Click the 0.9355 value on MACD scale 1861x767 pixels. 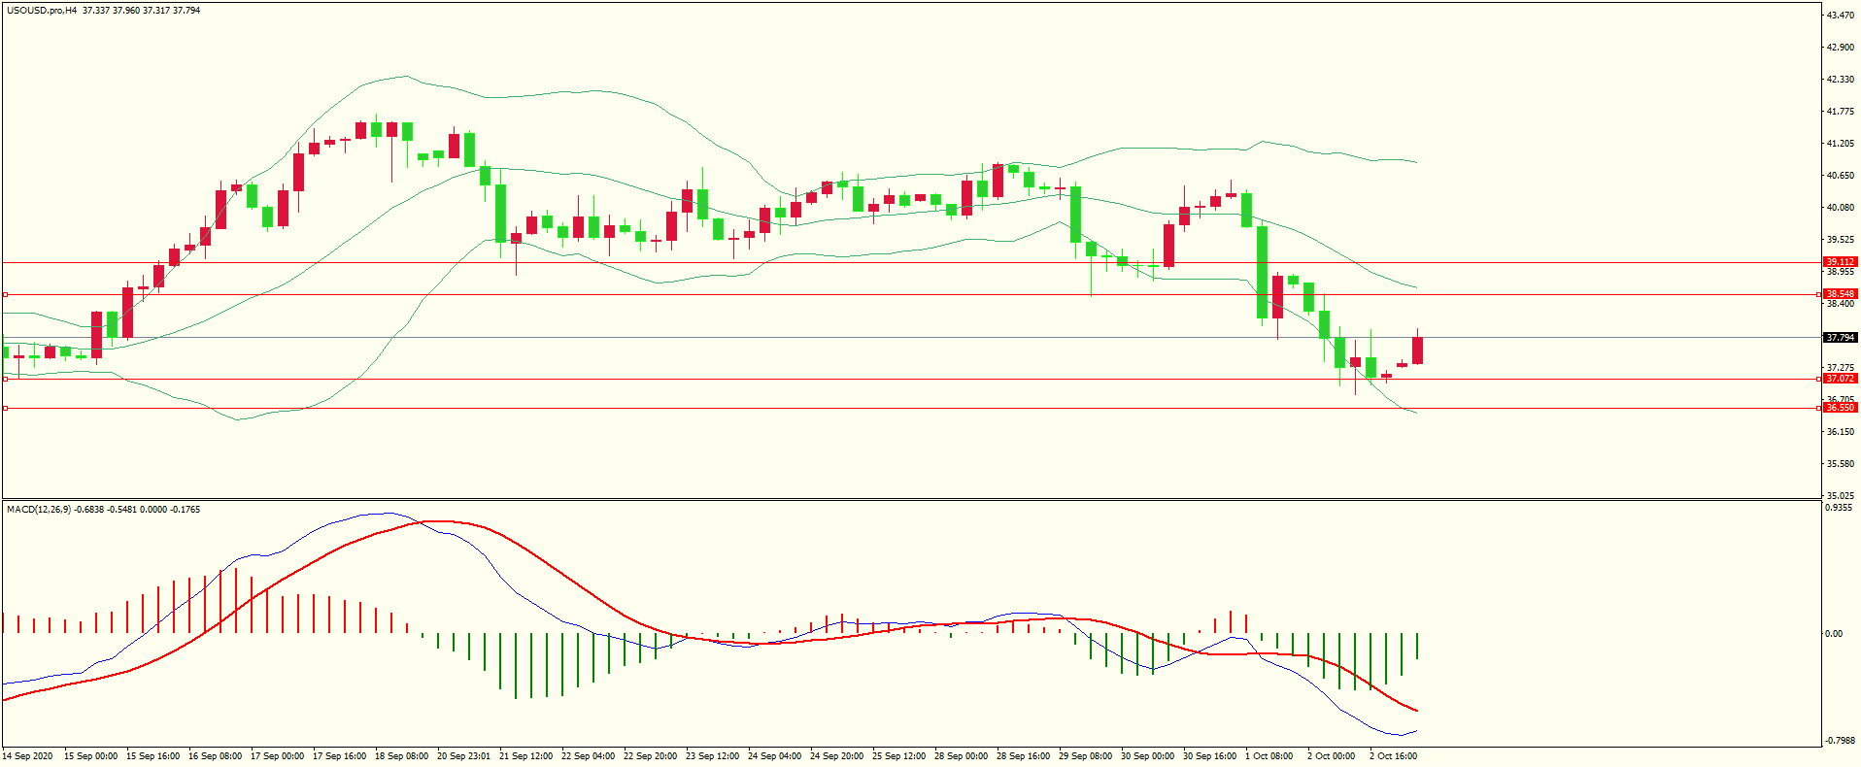coord(1839,508)
